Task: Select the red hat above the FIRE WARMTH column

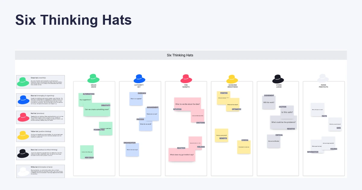Action: (186, 79)
